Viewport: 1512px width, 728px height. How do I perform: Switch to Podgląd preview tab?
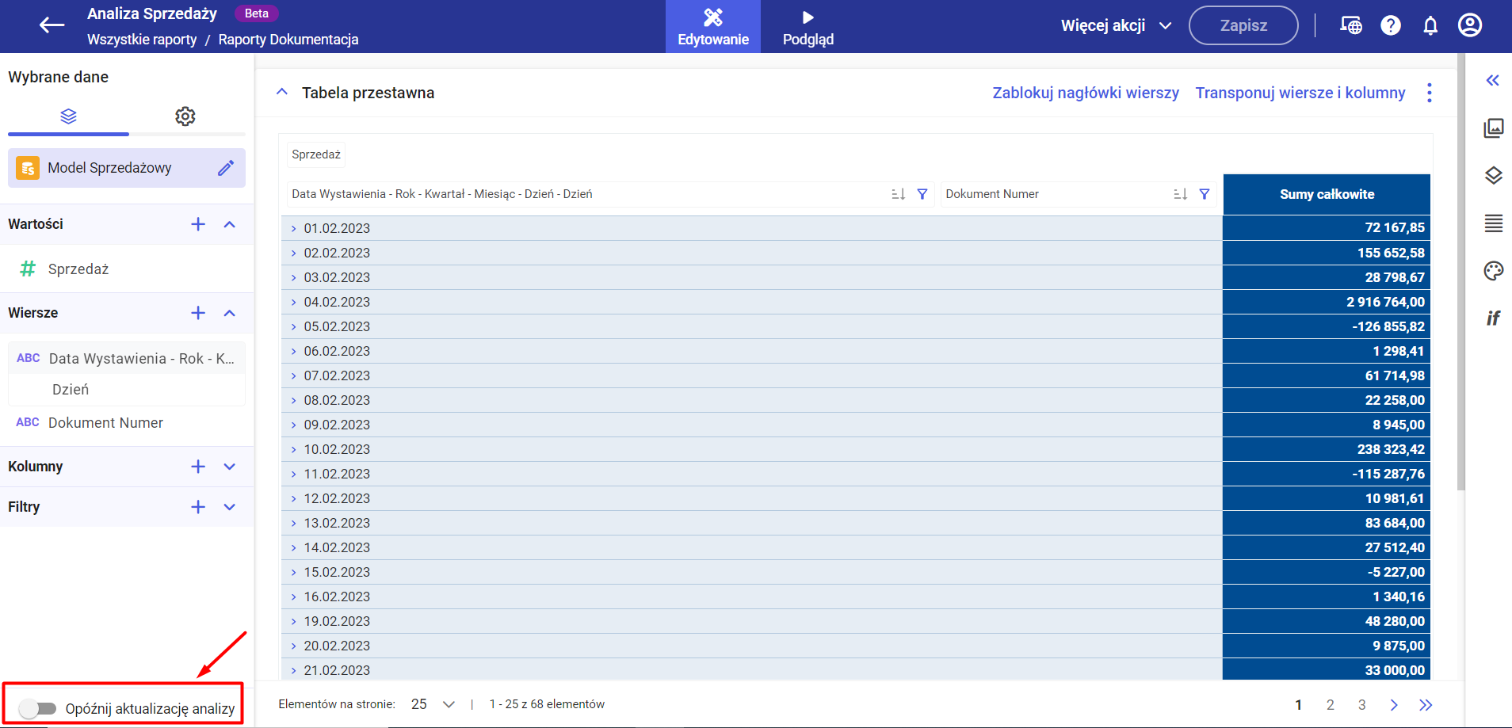pyautogui.click(x=808, y=26)
